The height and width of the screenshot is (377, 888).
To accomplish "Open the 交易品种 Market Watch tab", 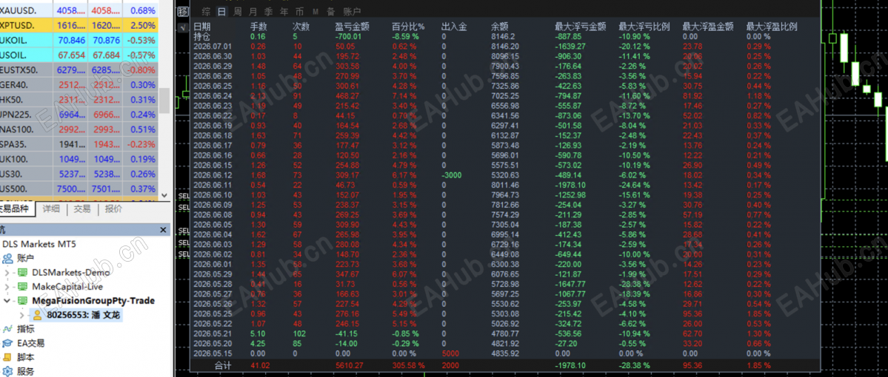I will [16, 209].
